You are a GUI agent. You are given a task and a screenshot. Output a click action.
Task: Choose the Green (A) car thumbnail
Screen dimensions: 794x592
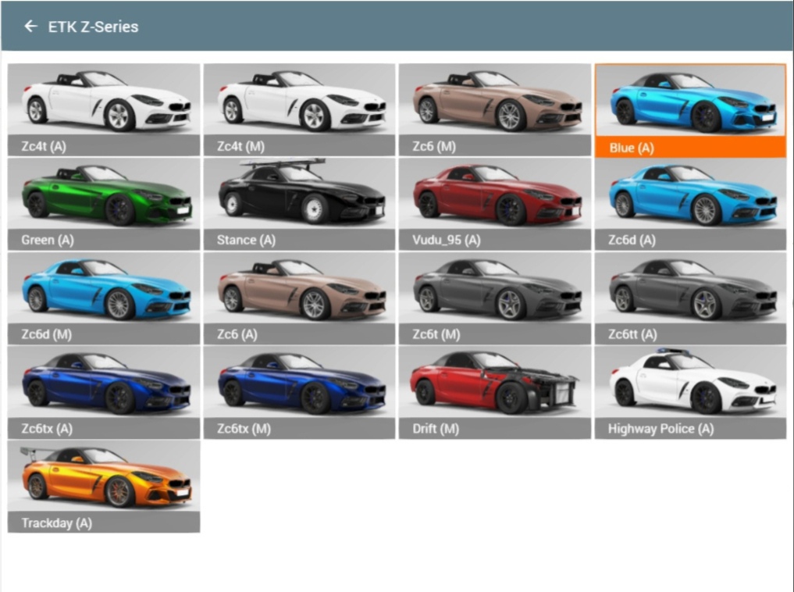pos(104,196)
